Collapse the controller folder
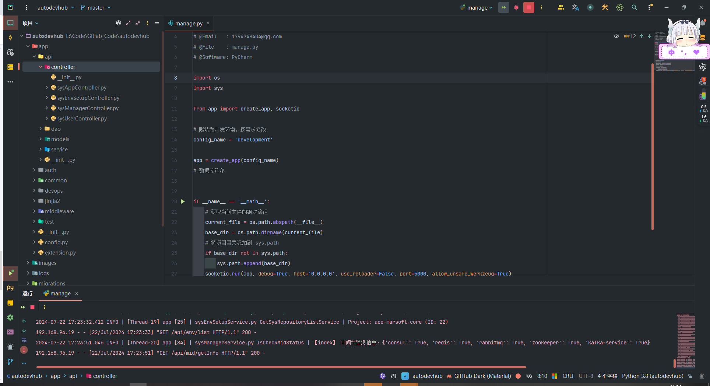The width and height of the screenshot is (710, 386). tap(41, 67)
